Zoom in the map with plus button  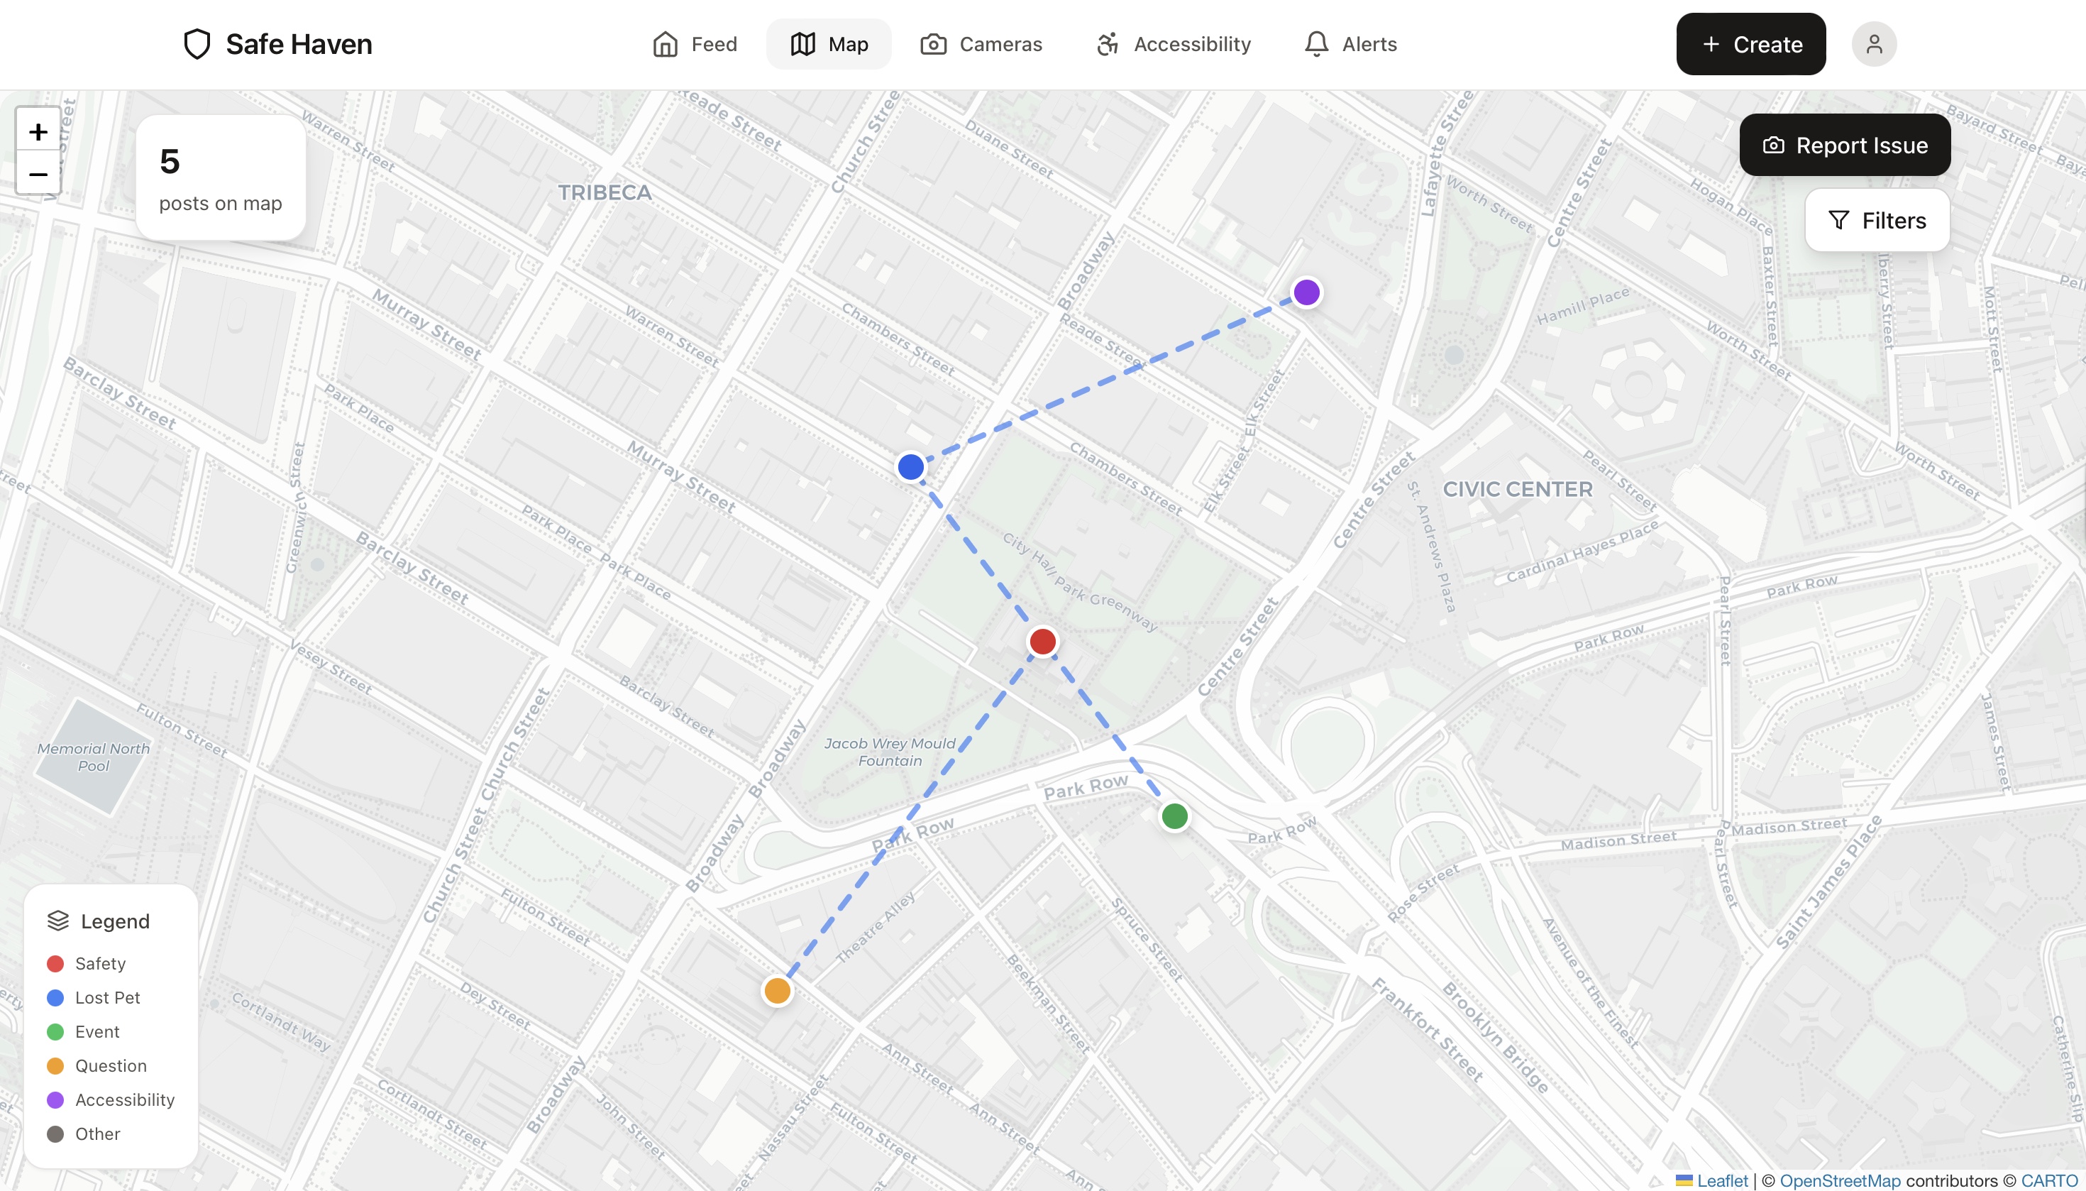[x=38, y=132]
